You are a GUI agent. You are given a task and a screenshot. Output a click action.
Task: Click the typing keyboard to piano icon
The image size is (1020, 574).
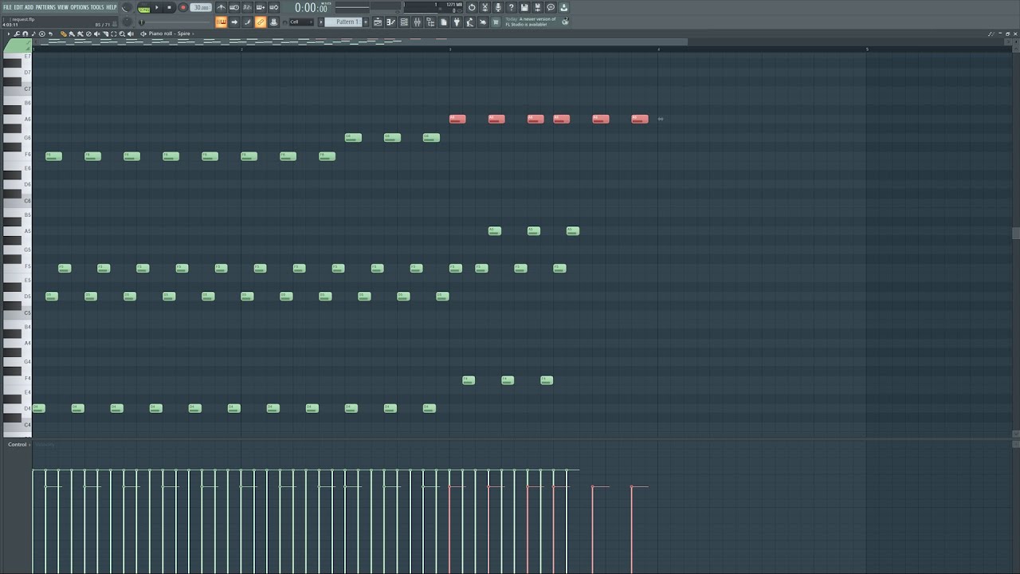point(221,22)
